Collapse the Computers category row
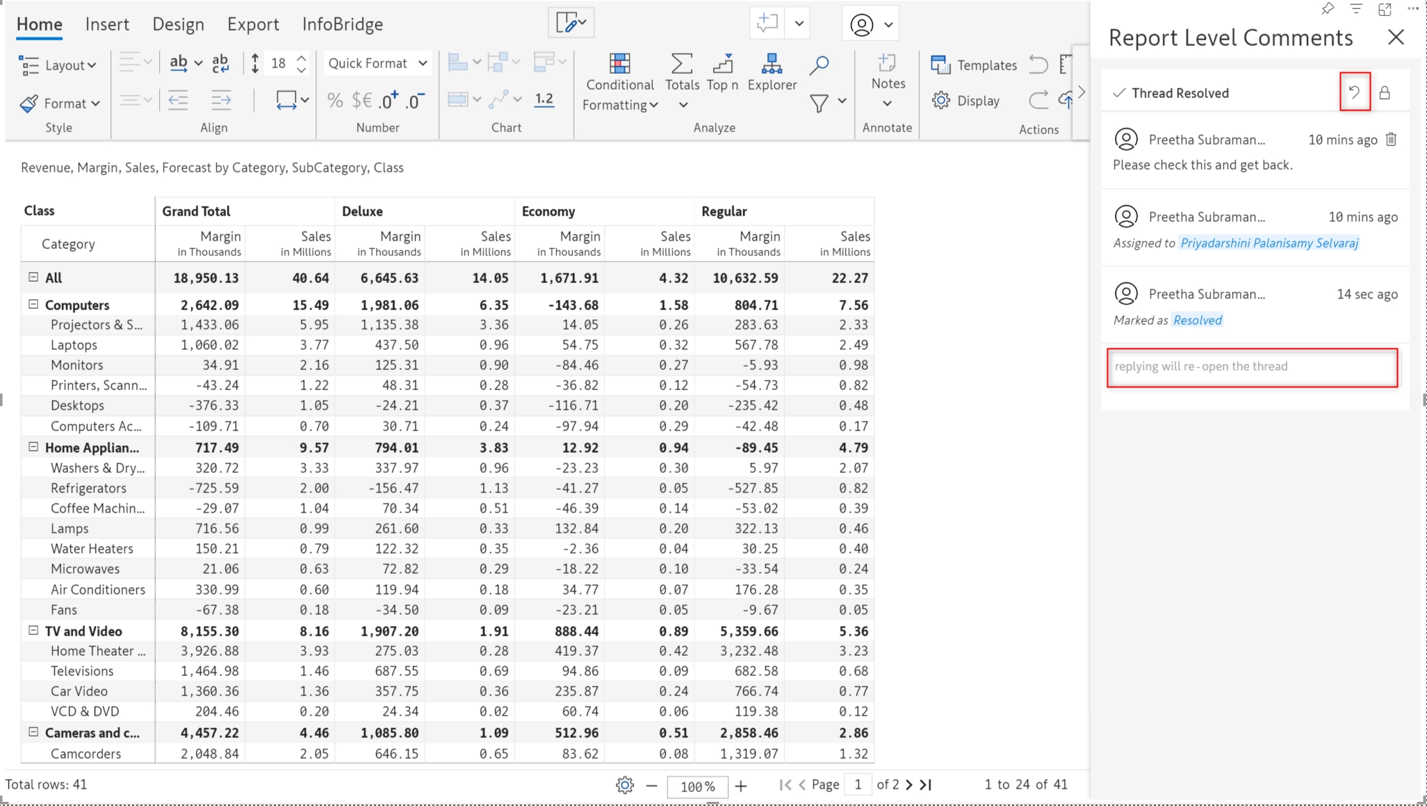Screen dimensions: 1427x806 tap(33, 304)
